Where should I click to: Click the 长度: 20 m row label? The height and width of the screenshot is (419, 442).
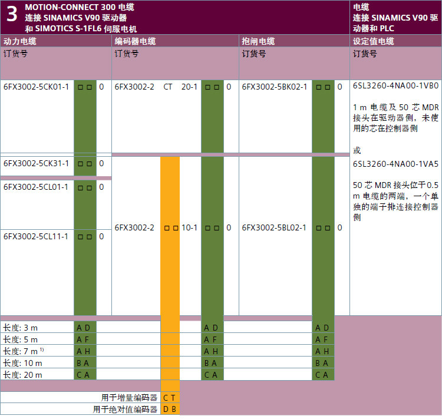click(x=22, y=375)
